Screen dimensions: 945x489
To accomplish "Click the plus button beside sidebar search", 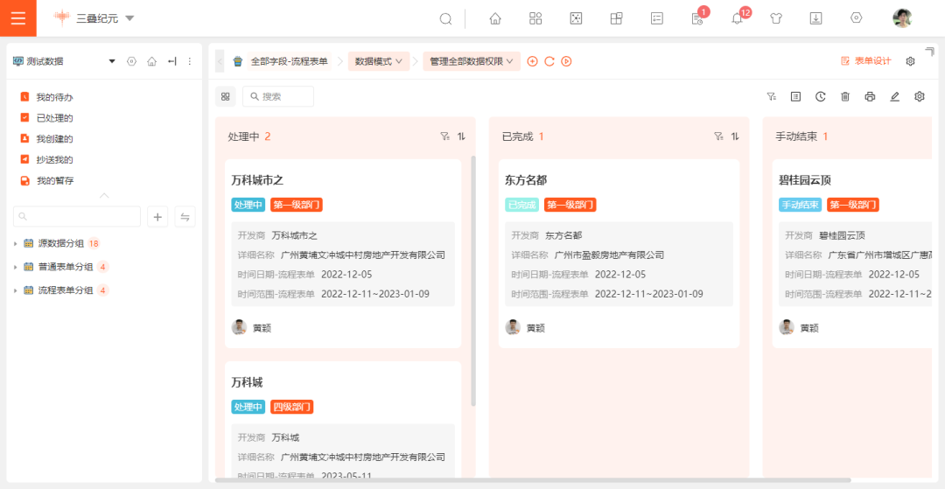I will point(157,217).
